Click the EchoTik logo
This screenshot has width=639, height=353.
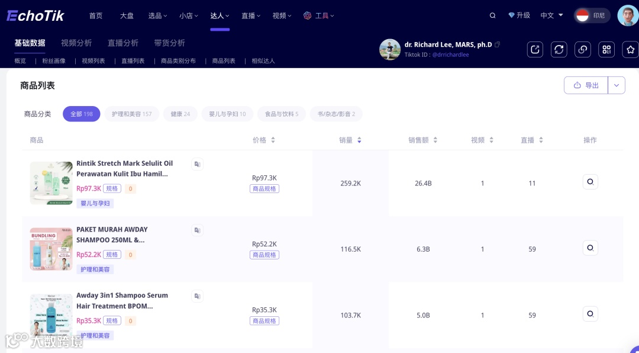click(x=35, y=15)
